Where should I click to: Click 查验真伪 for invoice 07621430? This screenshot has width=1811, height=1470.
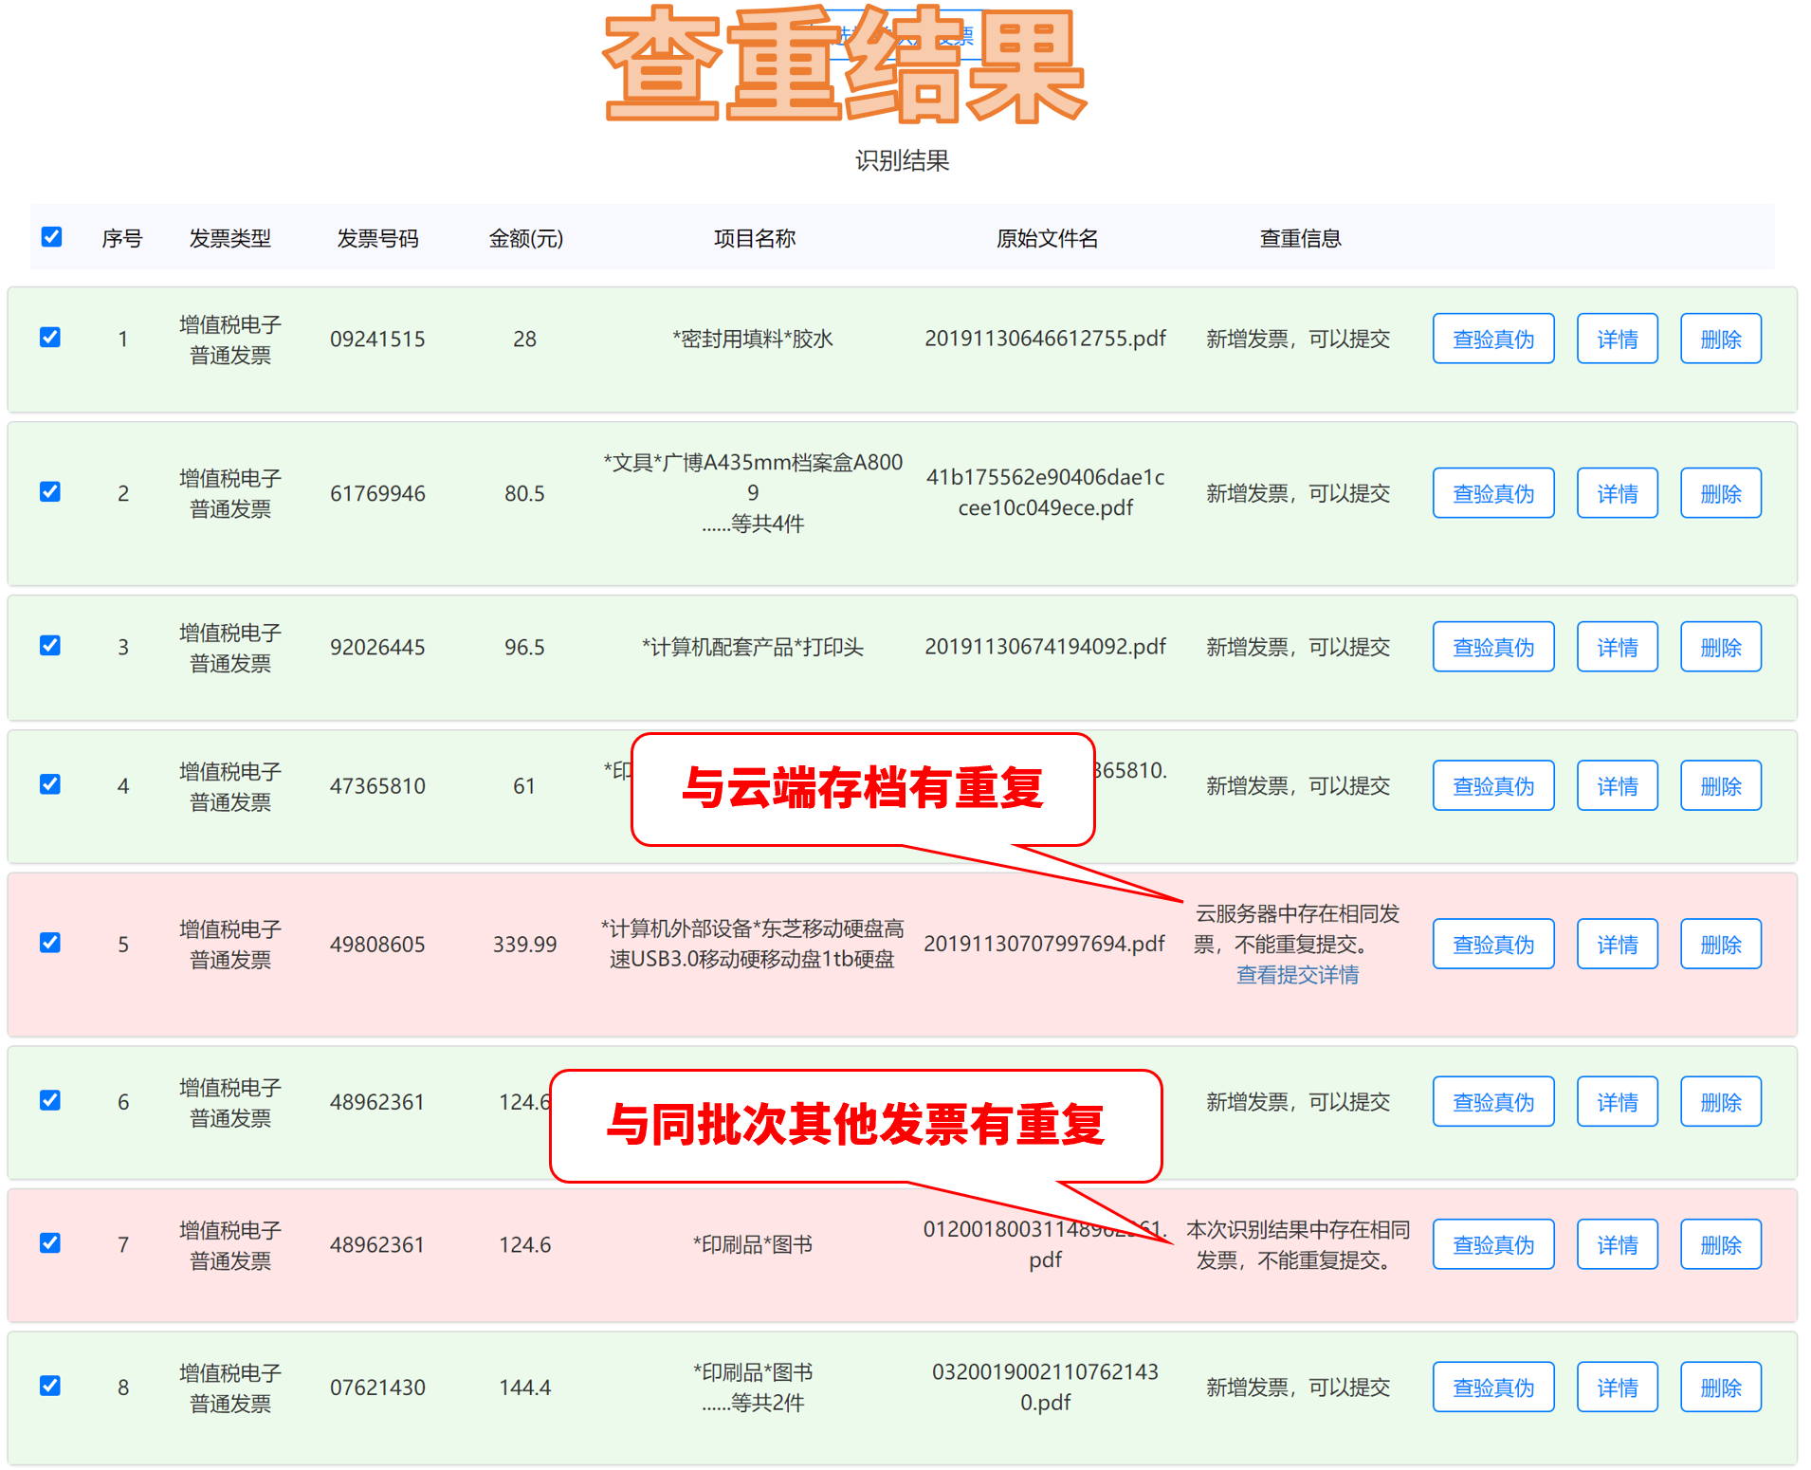pos(1492,1387)
